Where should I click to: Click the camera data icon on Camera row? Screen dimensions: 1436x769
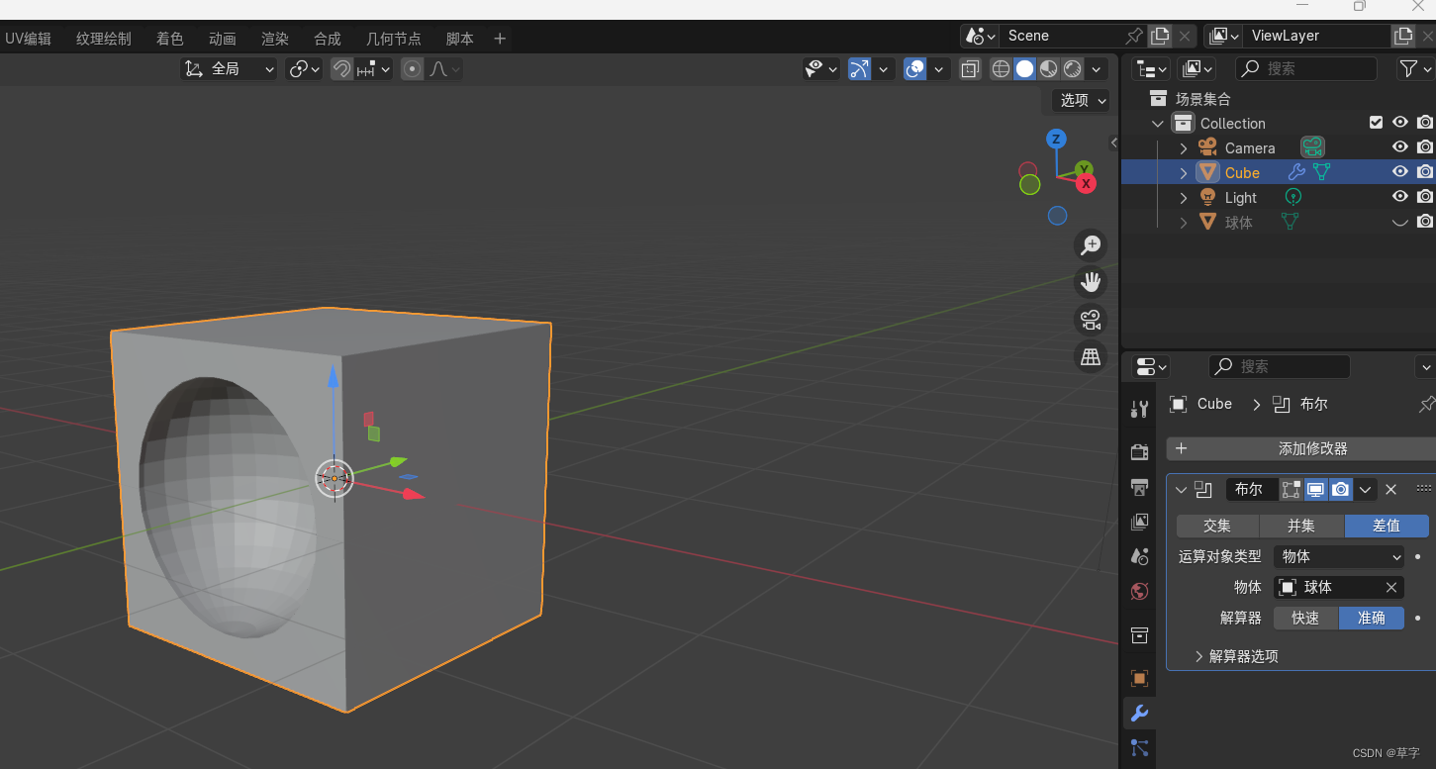(x=1312, y=147)
